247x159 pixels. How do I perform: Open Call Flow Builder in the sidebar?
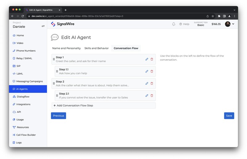coord(26,135)
